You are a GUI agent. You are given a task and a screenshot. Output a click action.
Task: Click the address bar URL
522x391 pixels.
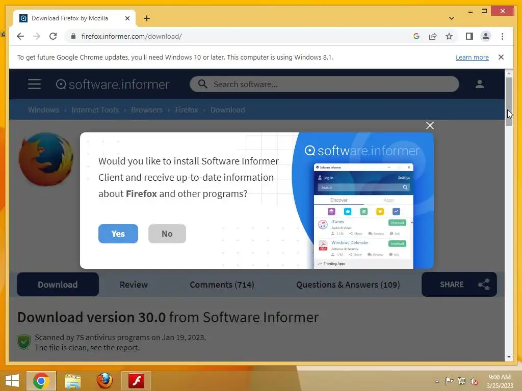click(x=132, y=36)
